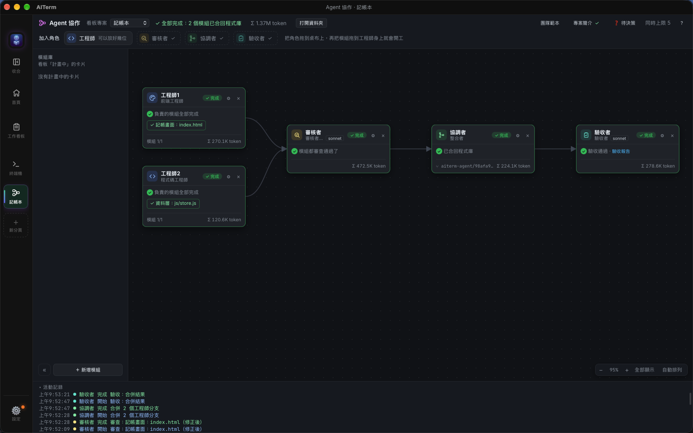Collapse the 活動記錄 activity log
Screen dimensions: 693x433
point(51,387)
